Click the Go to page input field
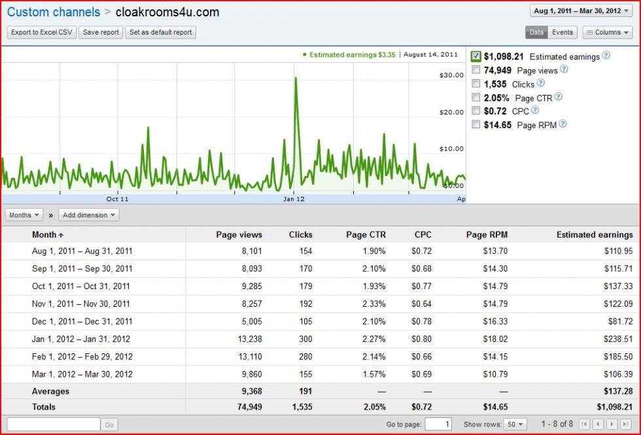Viewport: 641px width, 435px height. 438,425
